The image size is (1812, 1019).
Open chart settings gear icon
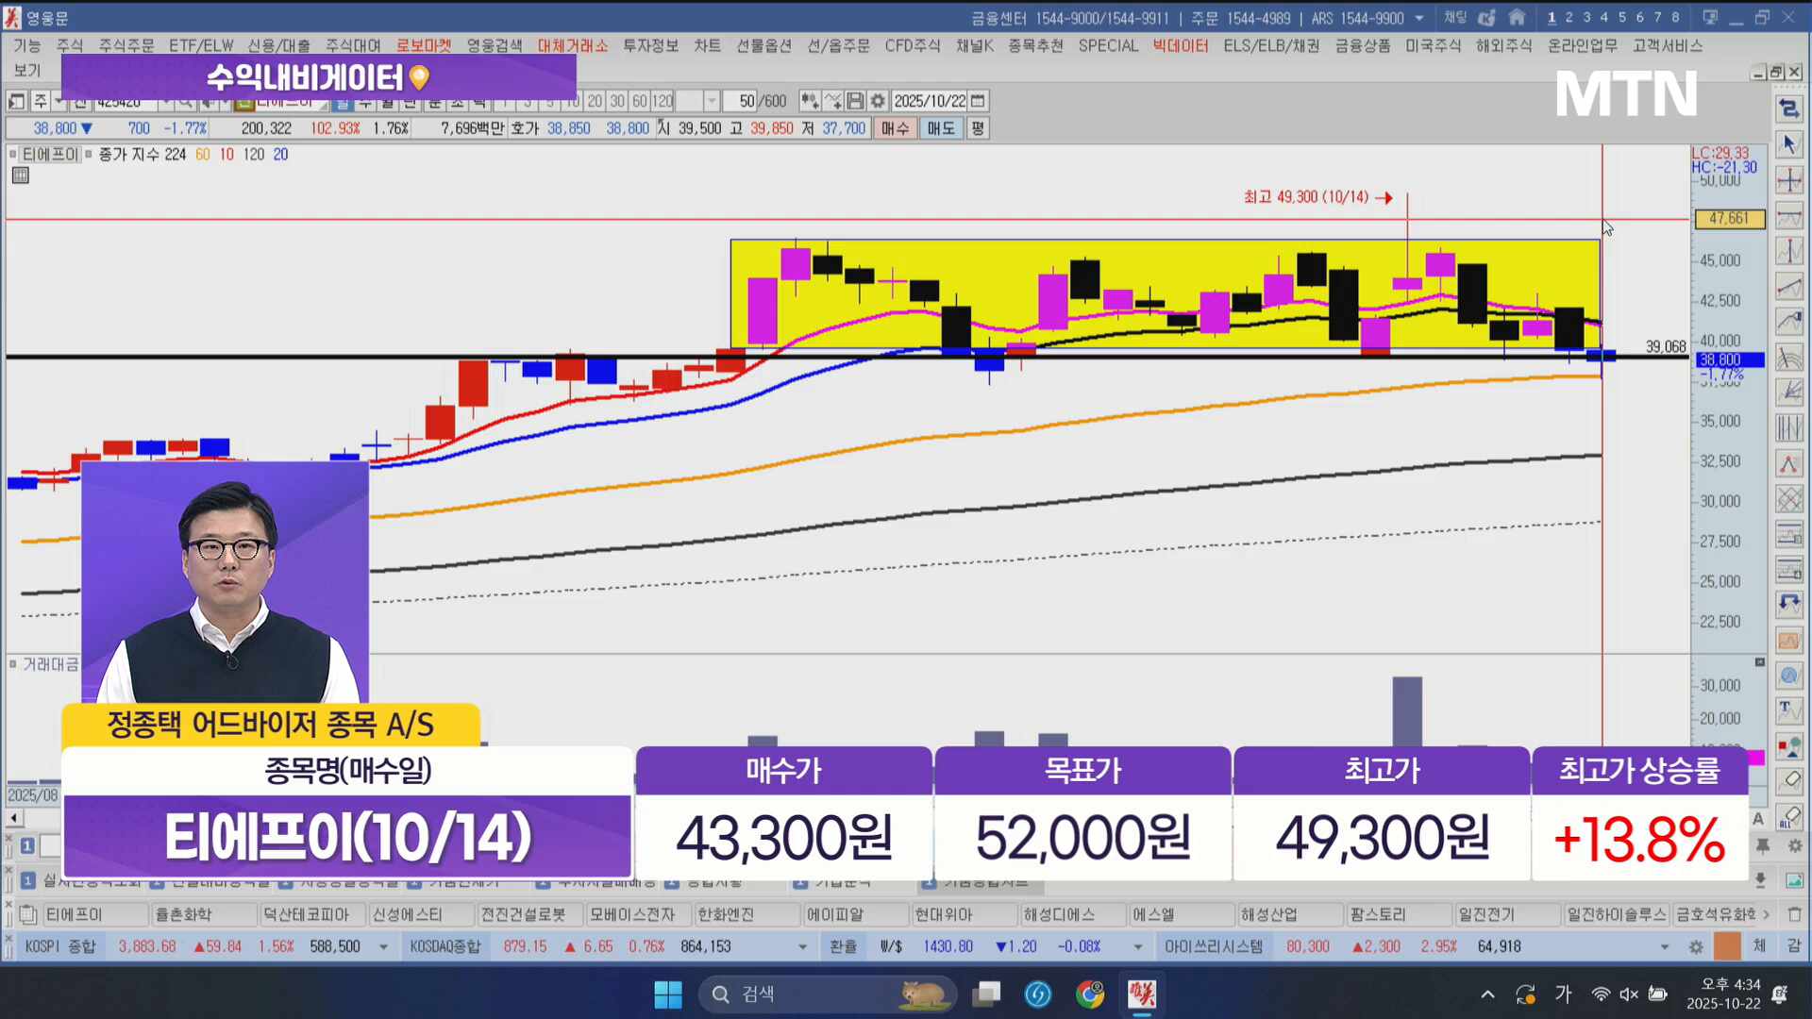(x=878, y=101)
